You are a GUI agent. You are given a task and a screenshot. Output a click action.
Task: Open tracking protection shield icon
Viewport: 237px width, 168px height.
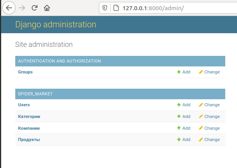105,8
